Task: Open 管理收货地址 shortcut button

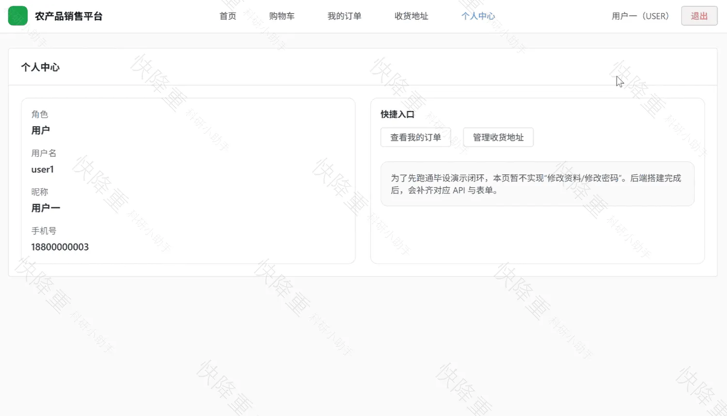Action: click(x=498, y=138)
